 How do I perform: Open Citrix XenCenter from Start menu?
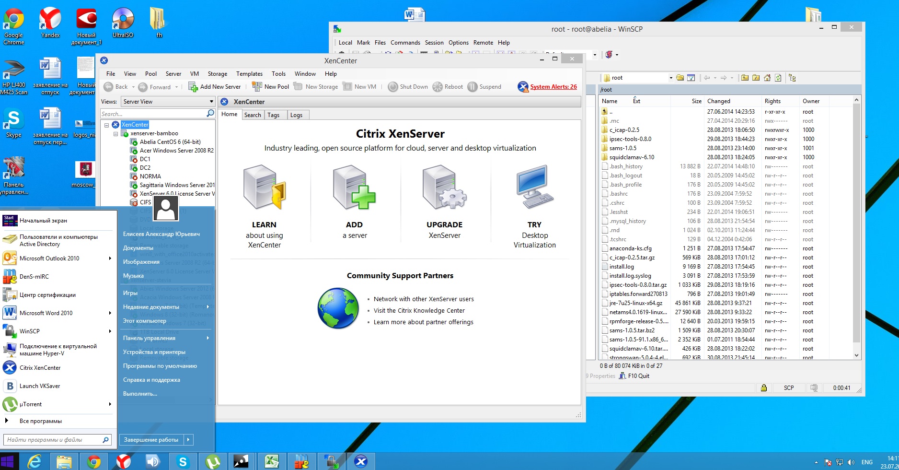(x=58, y=368)
